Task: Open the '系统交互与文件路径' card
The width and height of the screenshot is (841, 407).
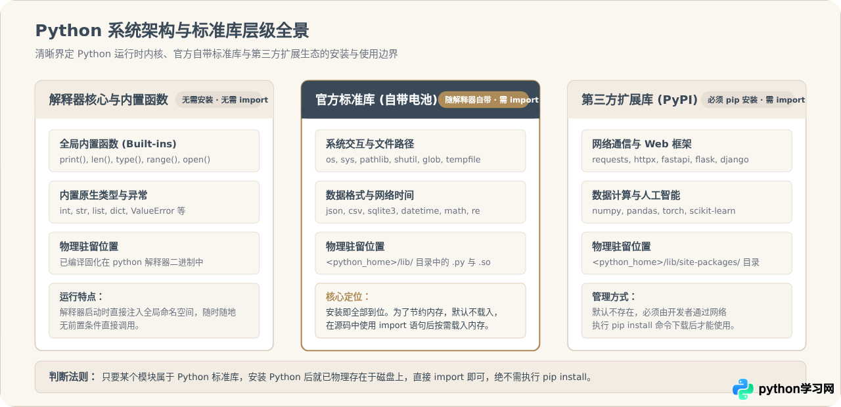Action: point(420,151)
